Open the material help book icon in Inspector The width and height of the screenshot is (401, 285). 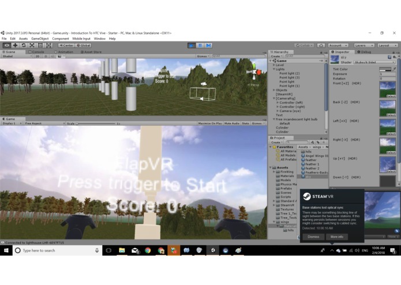click(389, 57)
